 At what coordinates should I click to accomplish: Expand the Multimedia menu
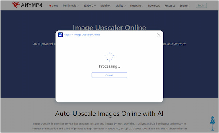tap(71, 5)
